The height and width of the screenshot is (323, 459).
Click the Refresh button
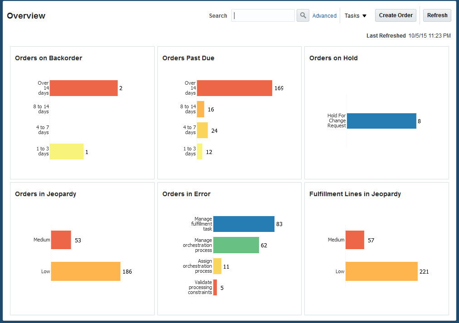coord(437,15)
